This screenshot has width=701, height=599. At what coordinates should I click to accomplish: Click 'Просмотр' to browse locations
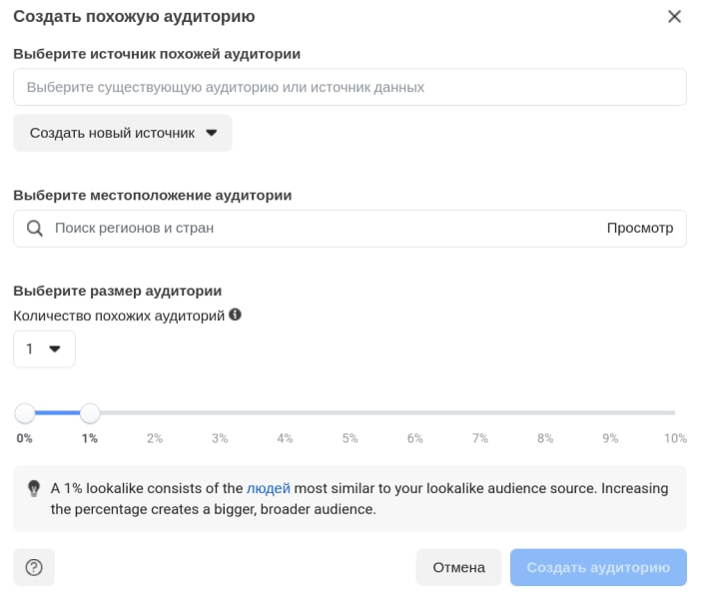pyautogui.click(x=640, y=228)
